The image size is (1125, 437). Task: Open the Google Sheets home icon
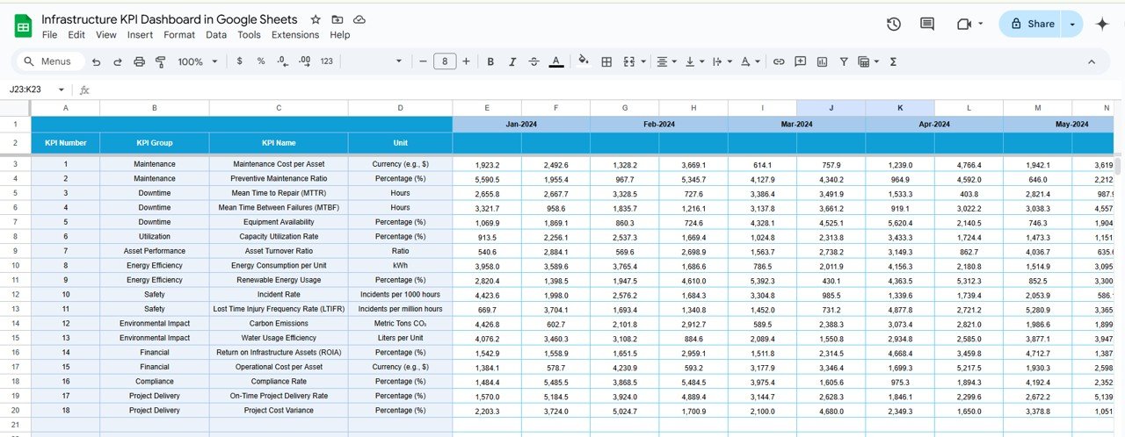click(x=23, y=26)
